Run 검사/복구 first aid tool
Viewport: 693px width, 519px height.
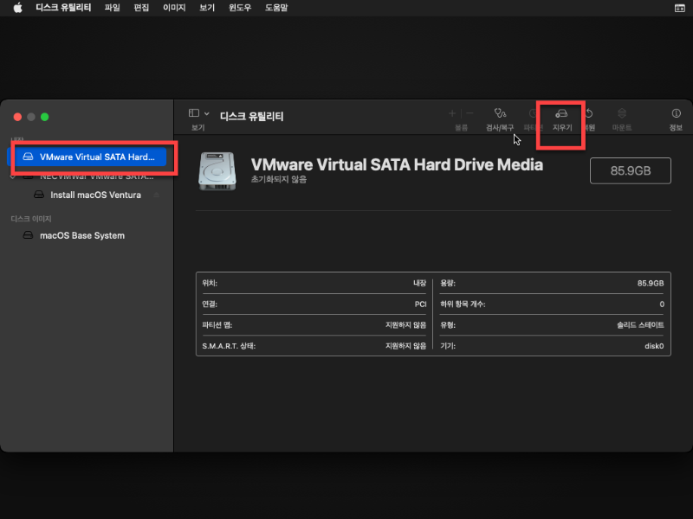pyautogui.click(x=500, y=119)
